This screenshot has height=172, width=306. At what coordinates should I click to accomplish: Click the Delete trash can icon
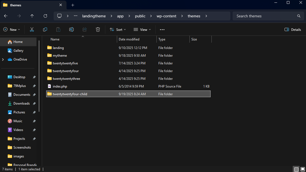click(98, 29)
